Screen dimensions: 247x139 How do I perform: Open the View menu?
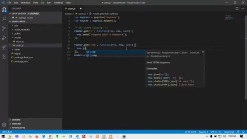[36, 3]
